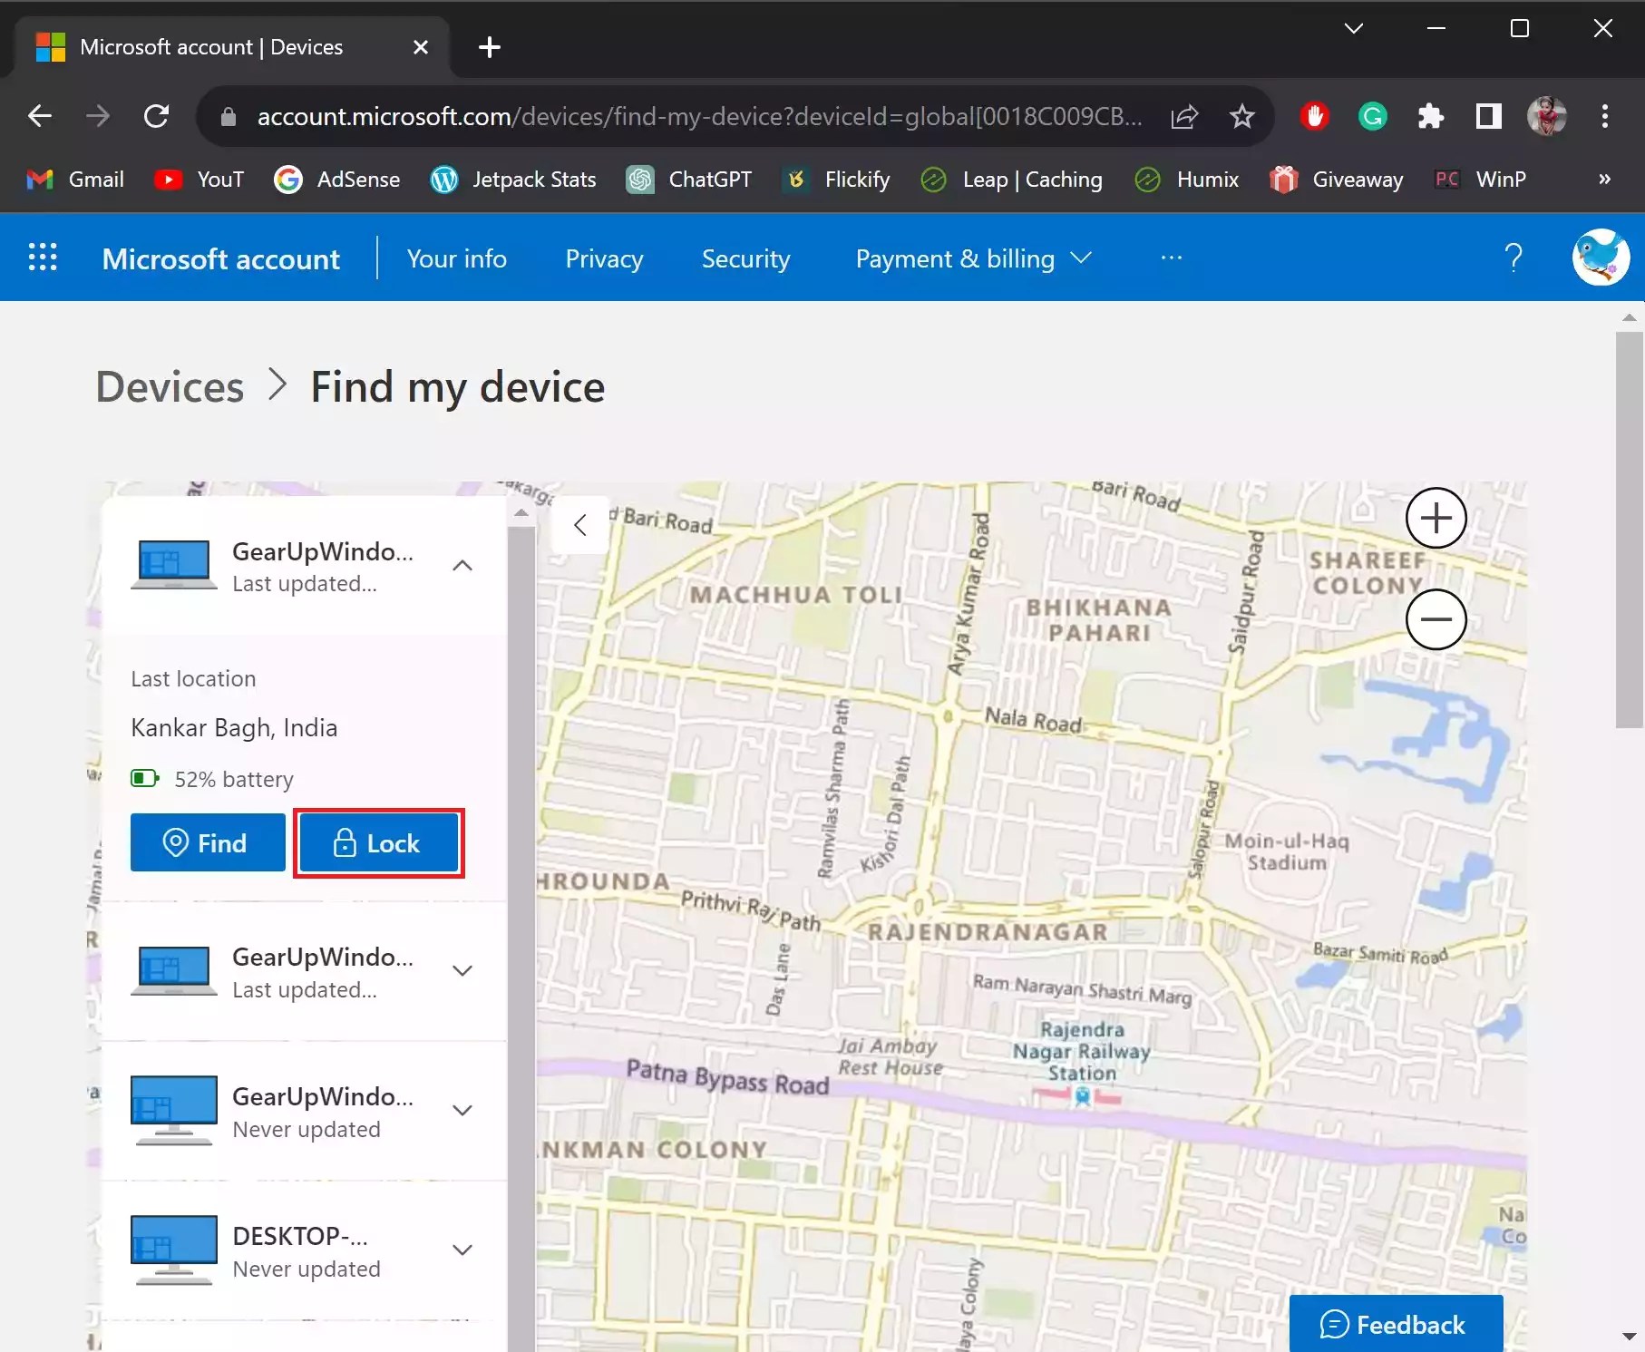
Task: Collapse the device panel with the left arrow
Action: (579, 524)
